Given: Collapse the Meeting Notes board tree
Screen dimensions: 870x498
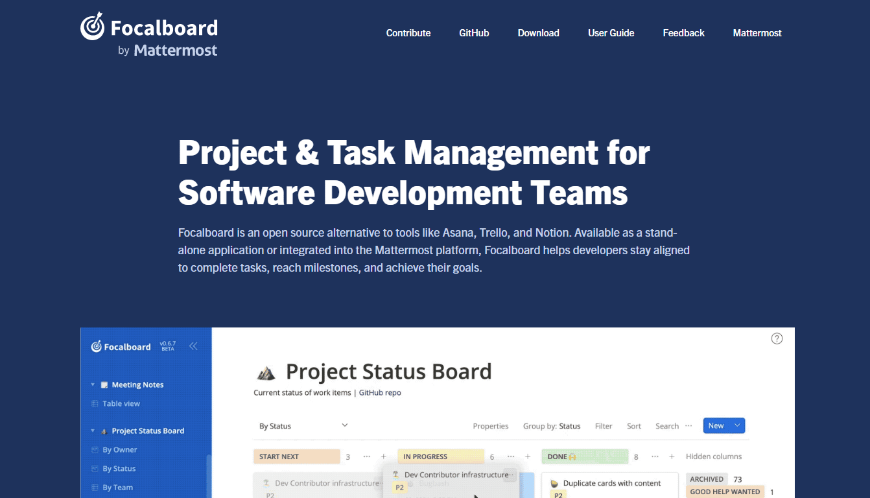Looking at the screenshot, I should (x=93, y=385).
